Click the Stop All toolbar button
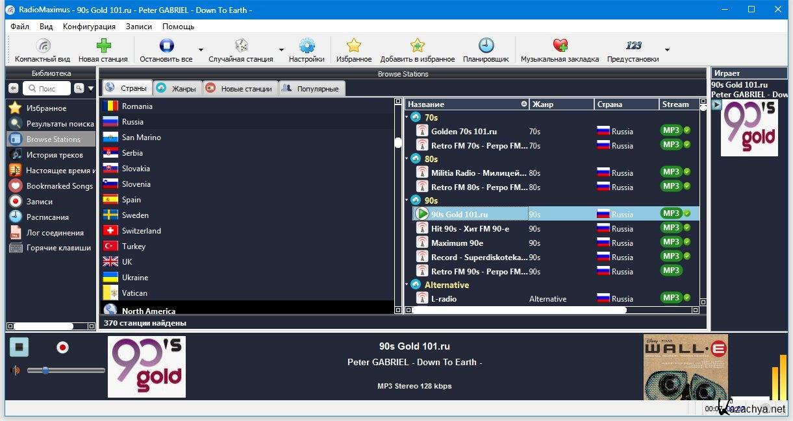This screenshot has width=793, height=421. point(166,47)
